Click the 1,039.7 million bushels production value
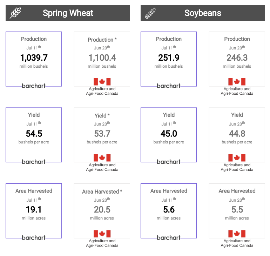This screenshot has height=256, width=270. click(34, 58)
